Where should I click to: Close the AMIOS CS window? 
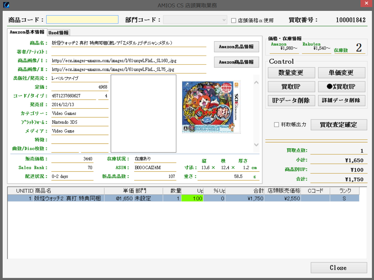(366, 3)
